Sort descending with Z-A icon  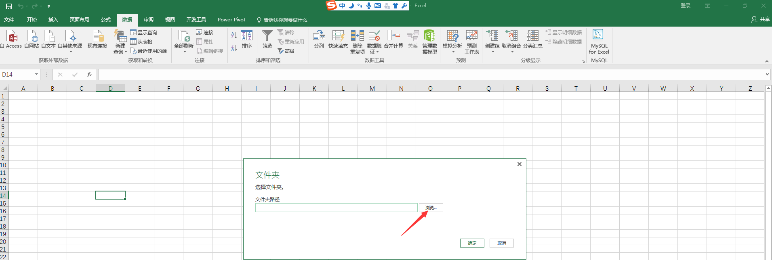[x=234, y=48]
